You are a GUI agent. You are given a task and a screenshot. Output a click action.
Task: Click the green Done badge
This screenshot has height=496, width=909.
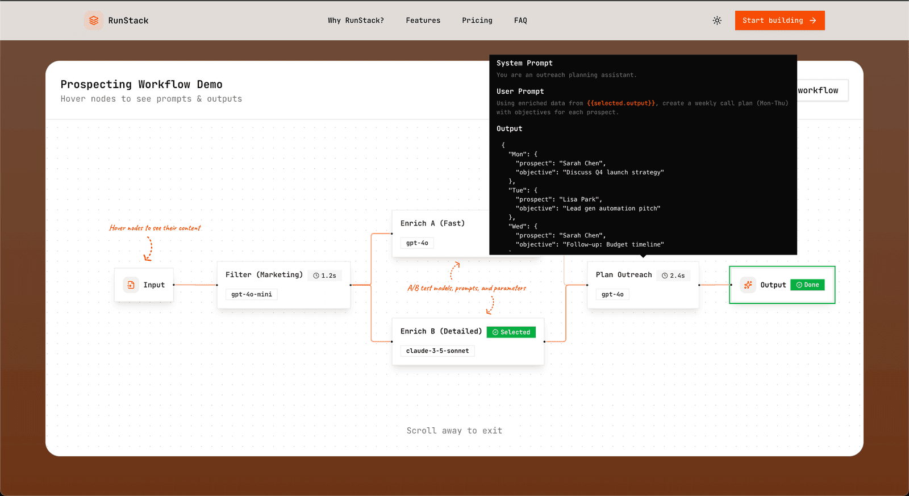pos(807,285)
